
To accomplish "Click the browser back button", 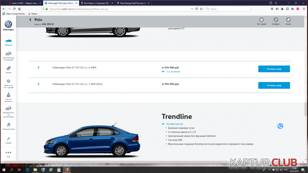I will point(4,9).
